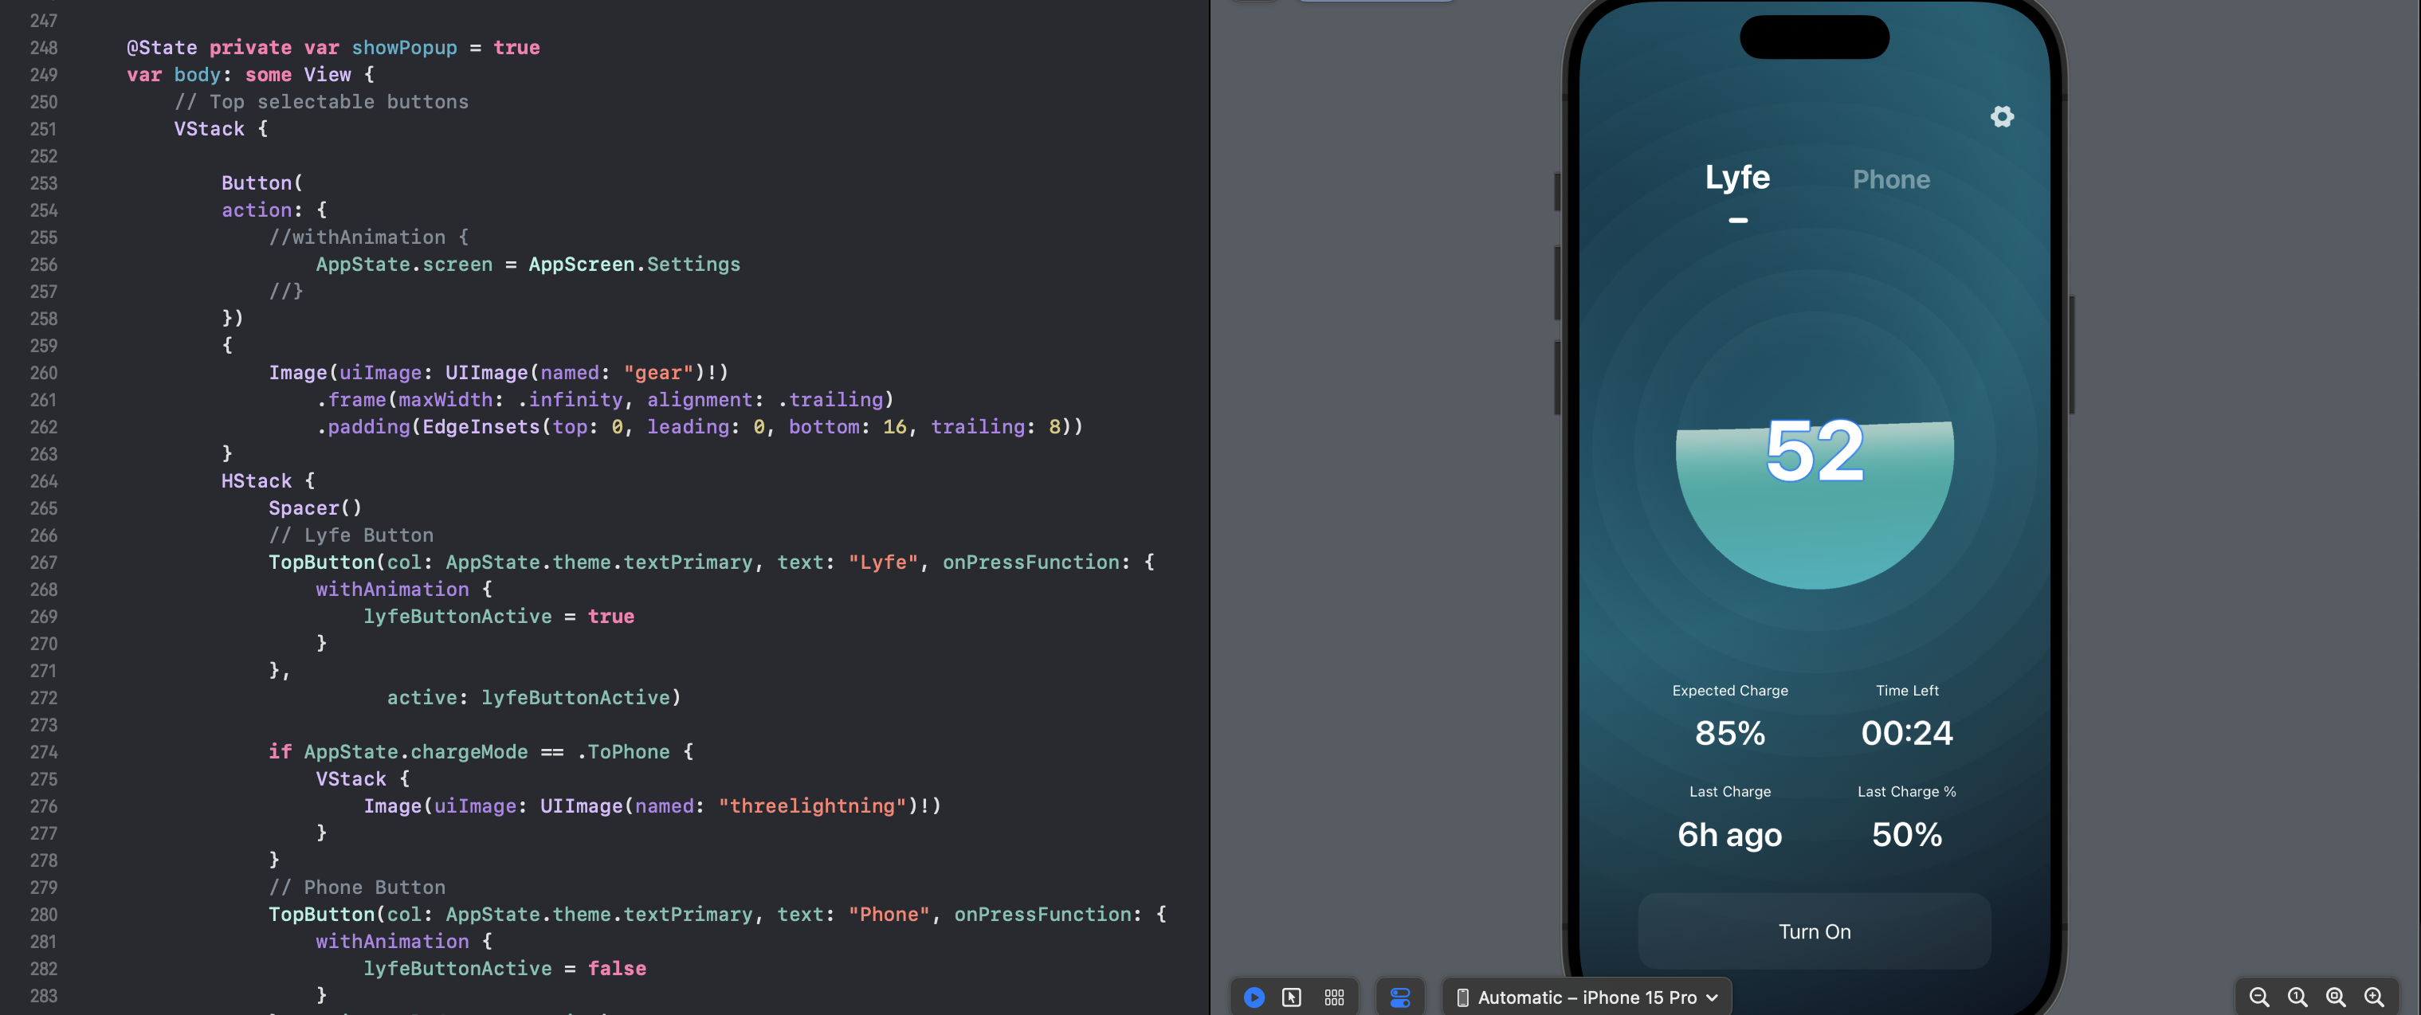Viewport: 2421px width, 1015px height.
Task: Select the Phone tab in the app preview
Action: (1891, 179)
